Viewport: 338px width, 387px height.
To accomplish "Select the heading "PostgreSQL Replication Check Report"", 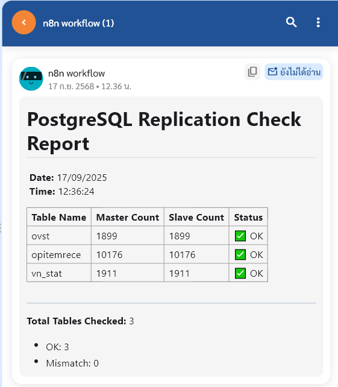I will click(164, 131).
